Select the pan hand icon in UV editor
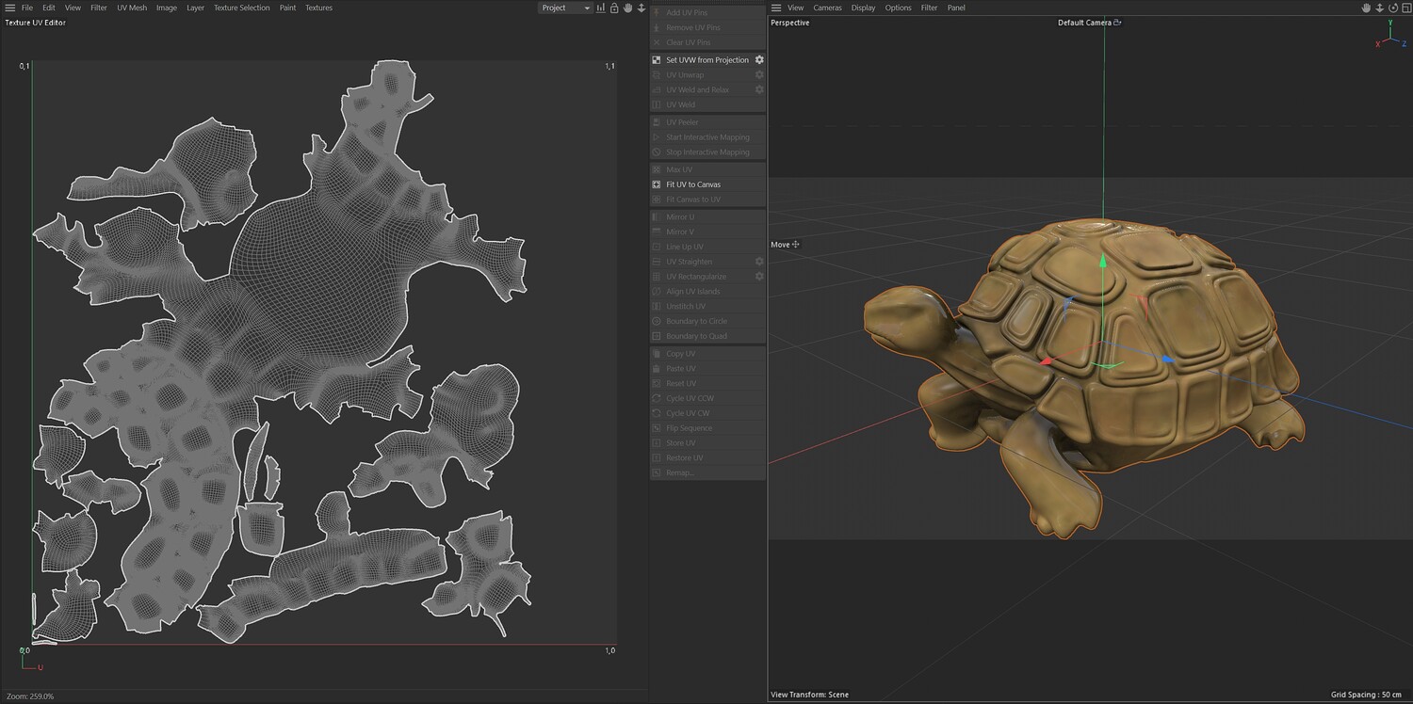1413x704 pixels. (627, 8)
